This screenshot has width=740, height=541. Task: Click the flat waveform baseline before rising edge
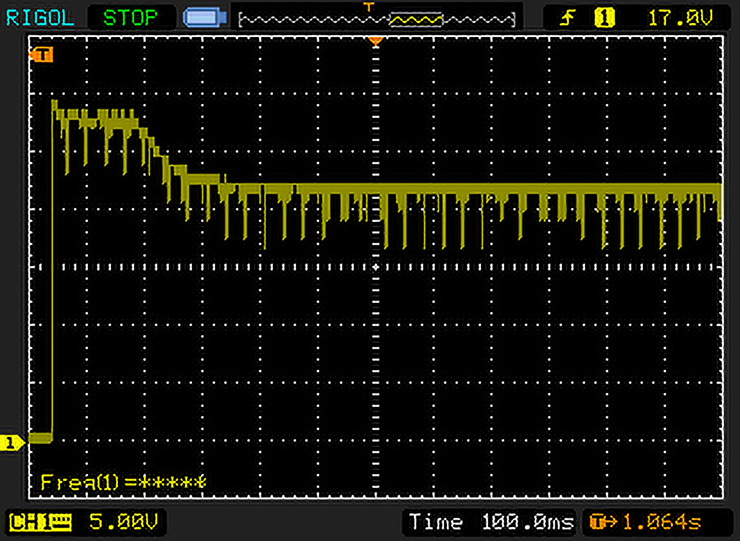point(40,438)
